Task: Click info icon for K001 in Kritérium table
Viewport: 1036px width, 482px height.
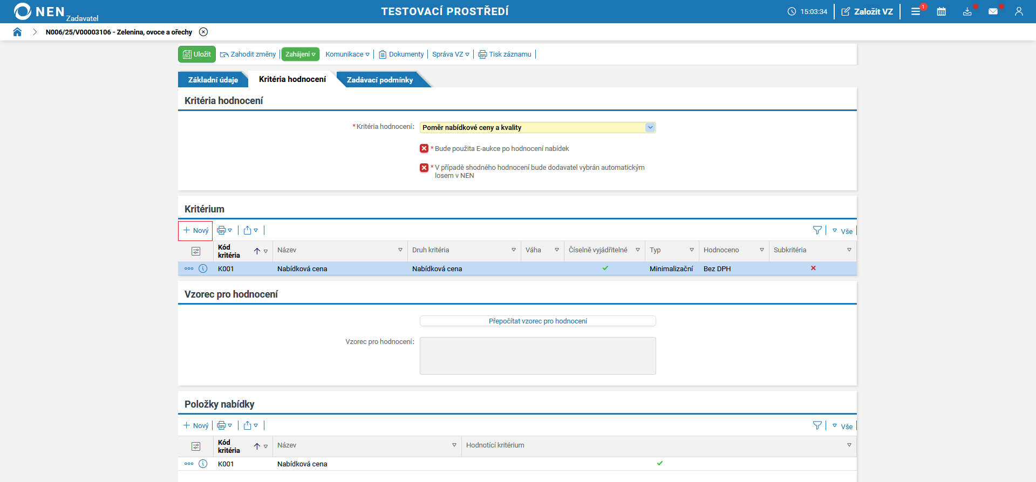Action: (x=203, y=268)
